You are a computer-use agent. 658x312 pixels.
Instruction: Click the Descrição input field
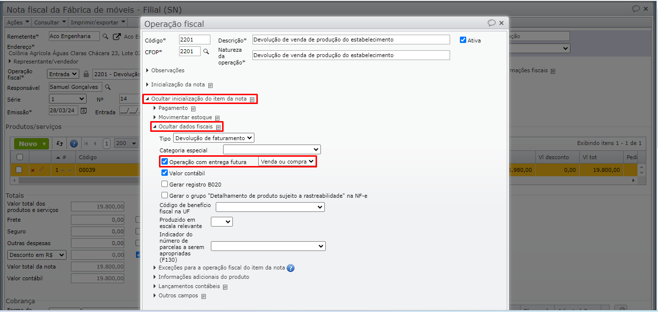click(x=351, y=40)
